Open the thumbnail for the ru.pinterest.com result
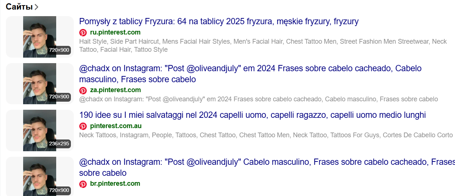 pyautogui.click(x=40, y=37)
